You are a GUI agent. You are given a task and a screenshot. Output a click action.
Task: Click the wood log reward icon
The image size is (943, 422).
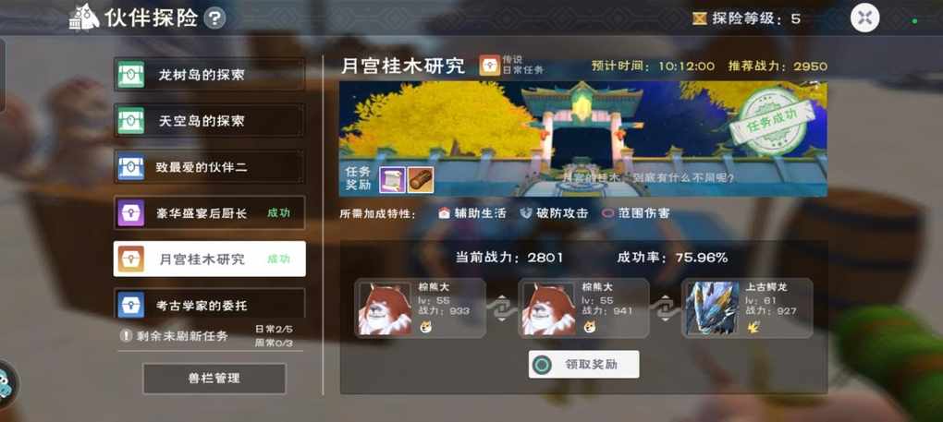(421, 179)
